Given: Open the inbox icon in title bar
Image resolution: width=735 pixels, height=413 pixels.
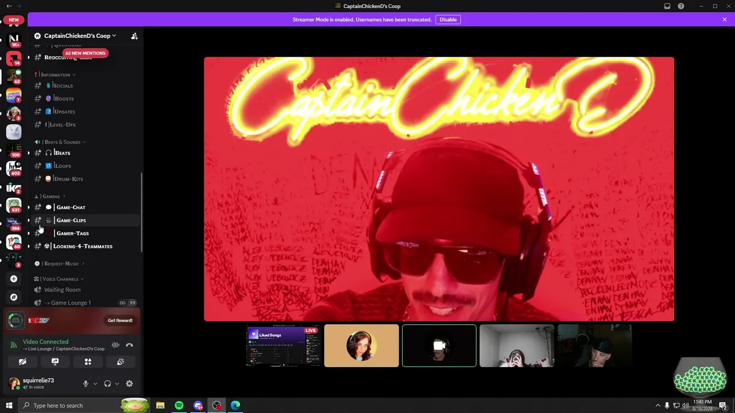Looking at the screenshot, I should [667, 6].
